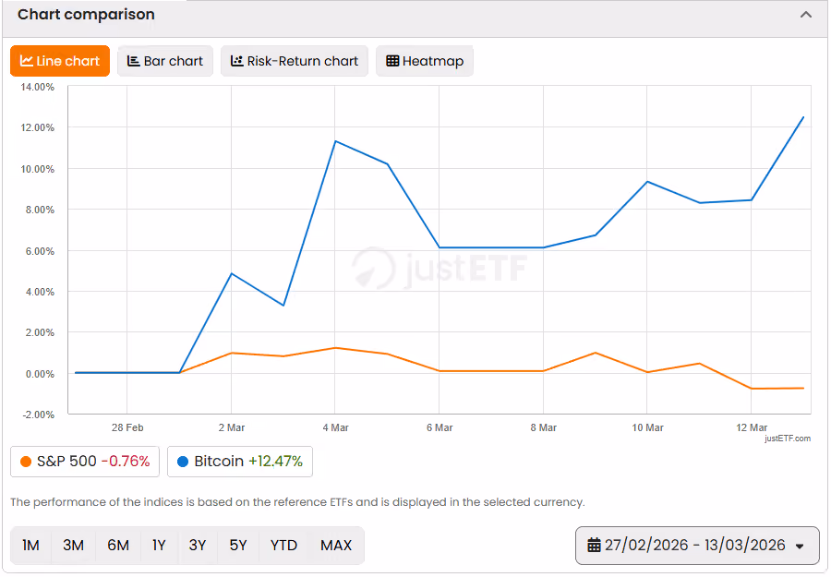Viewport: 831px width, 577px height.
Task: Click the 14.00% y-axis label
Action: [x=38, y=87]
